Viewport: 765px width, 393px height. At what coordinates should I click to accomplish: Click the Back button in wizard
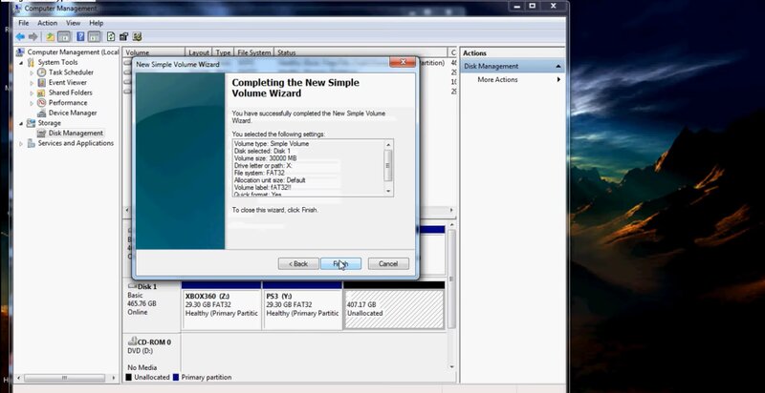point(298,263)
